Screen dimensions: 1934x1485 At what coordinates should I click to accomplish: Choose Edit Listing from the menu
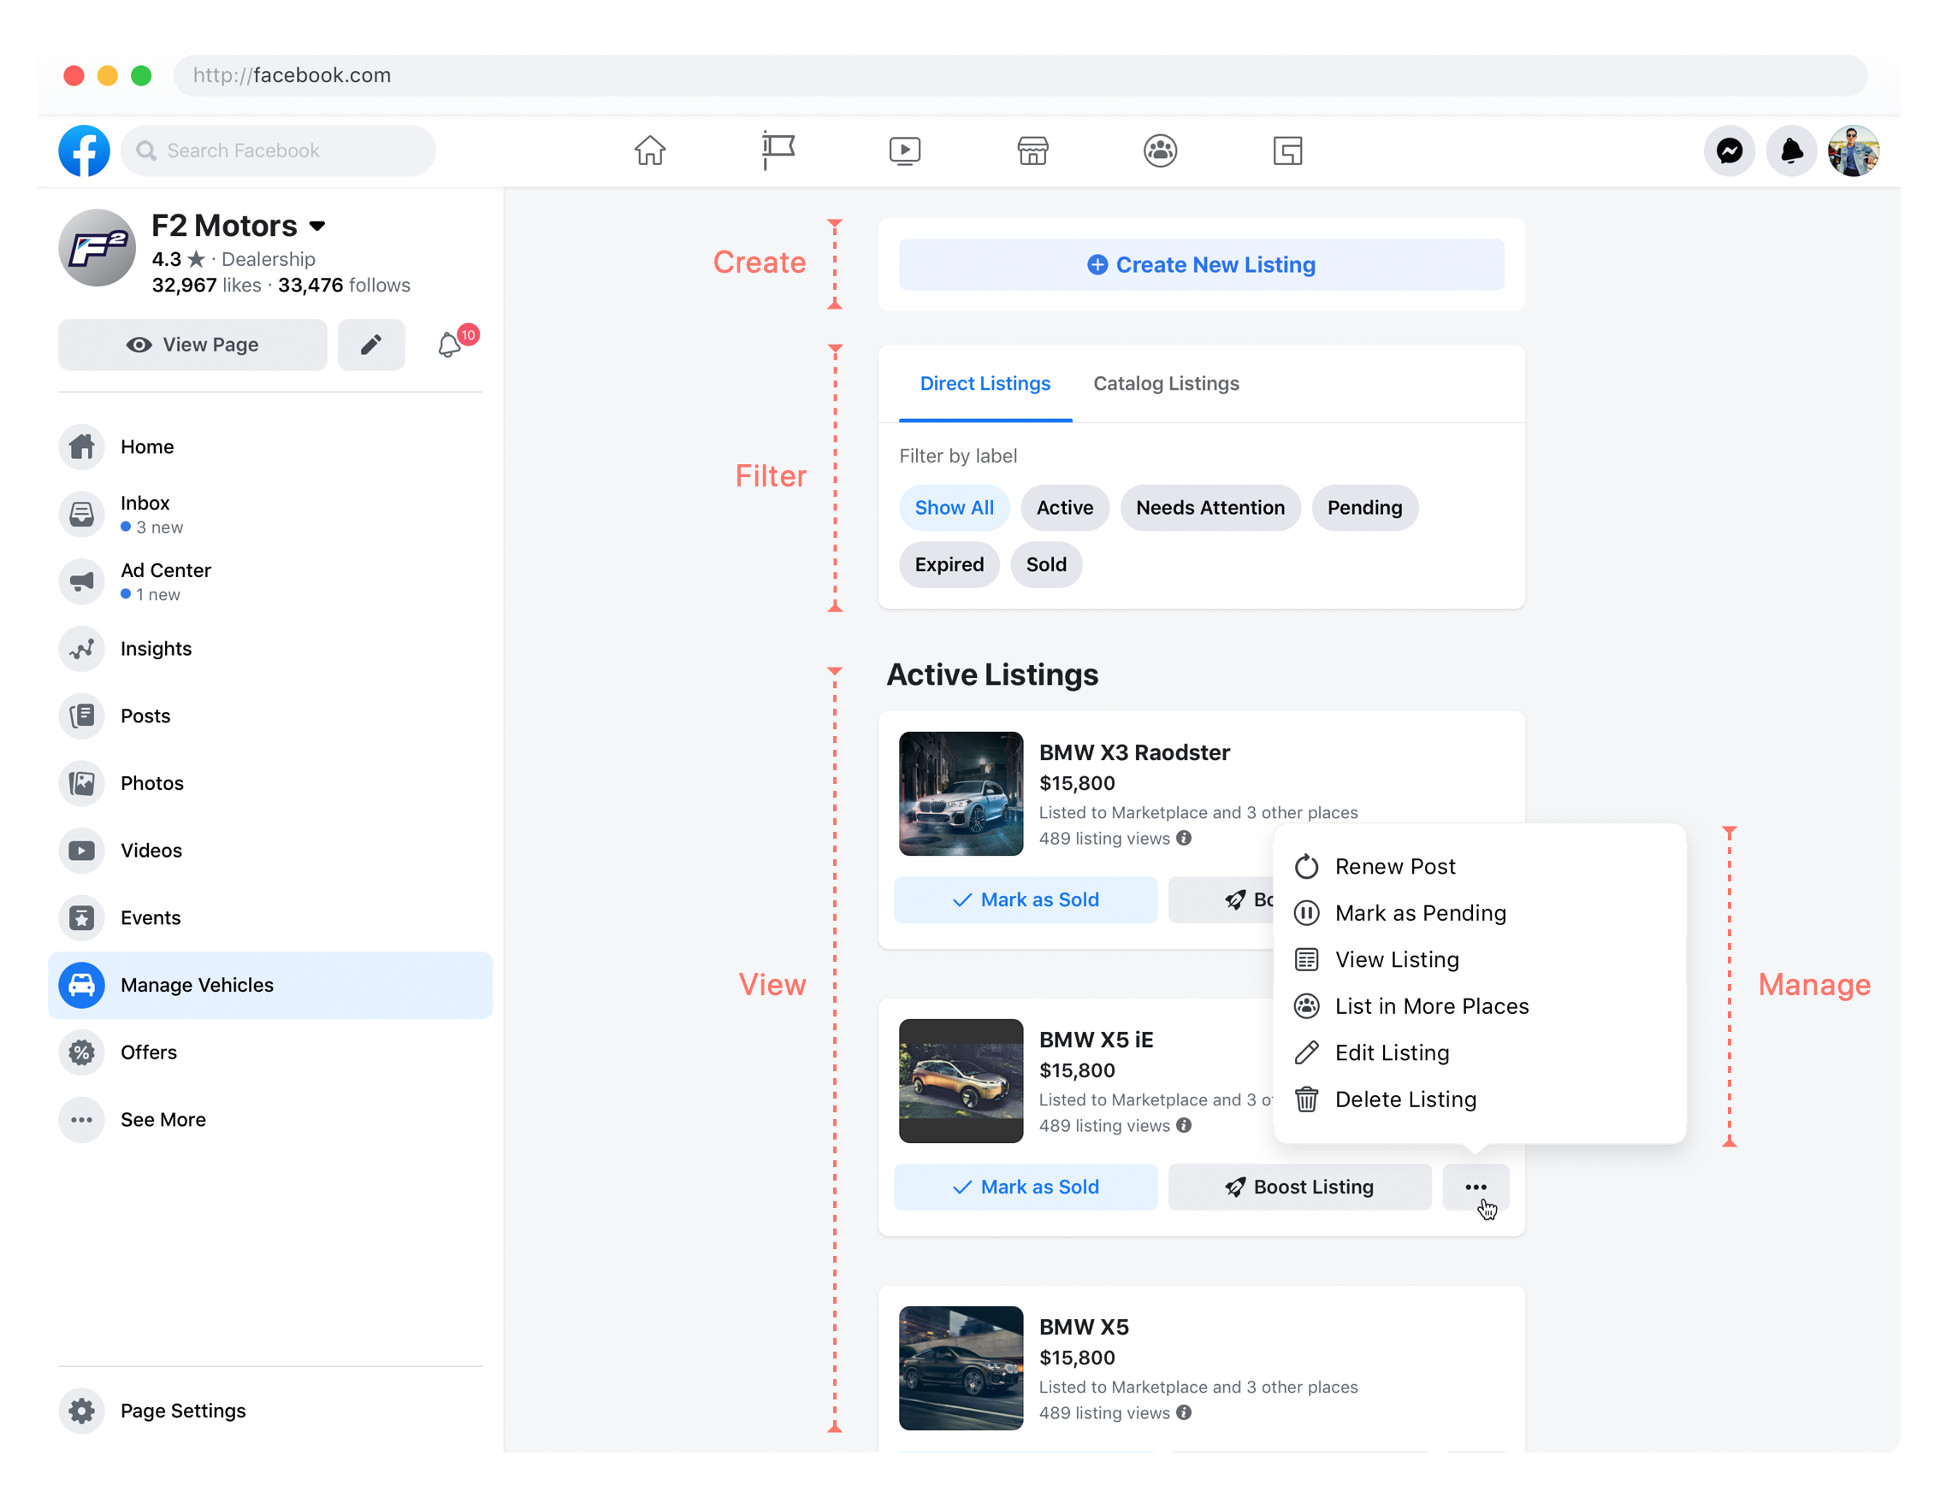1479,1052
